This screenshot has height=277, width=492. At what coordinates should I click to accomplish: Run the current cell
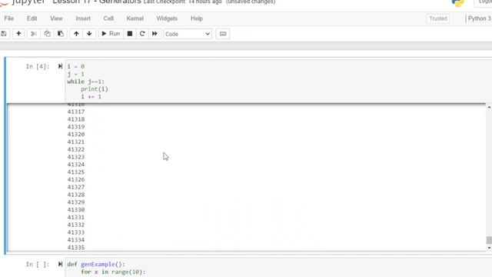click(x=111, y=34)
